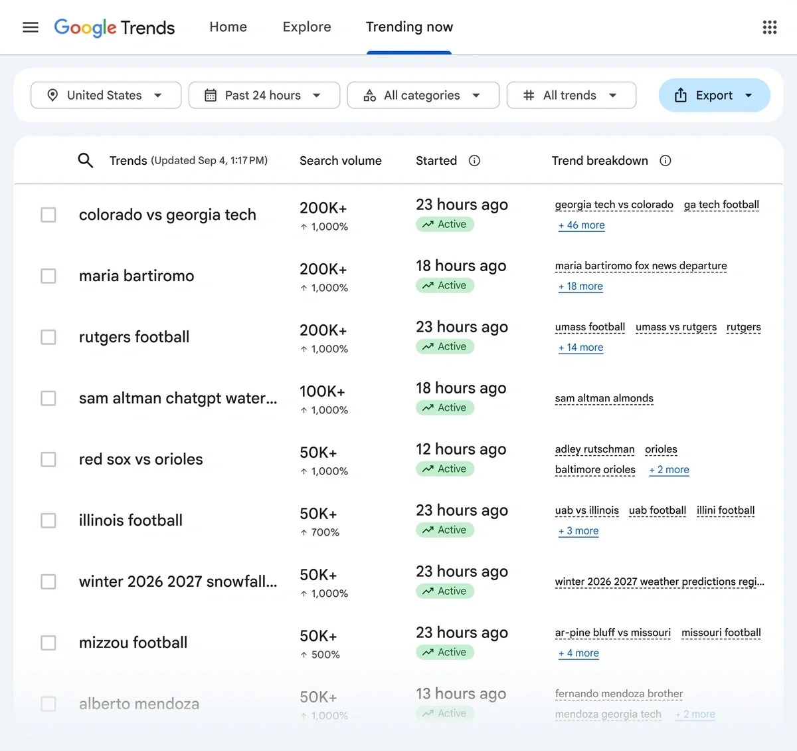Viewport: 797px width, 751px height.
Task: Open winter 2026 2027 weather predictions link
Action: pyautogui.click(x=660, y=582)
